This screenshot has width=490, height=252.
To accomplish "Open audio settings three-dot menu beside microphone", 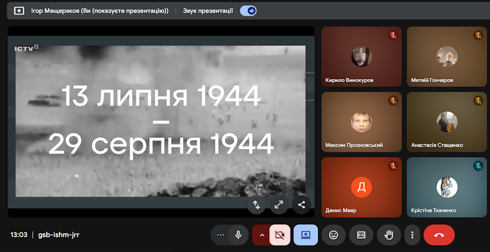I will (x=220, y=235).
